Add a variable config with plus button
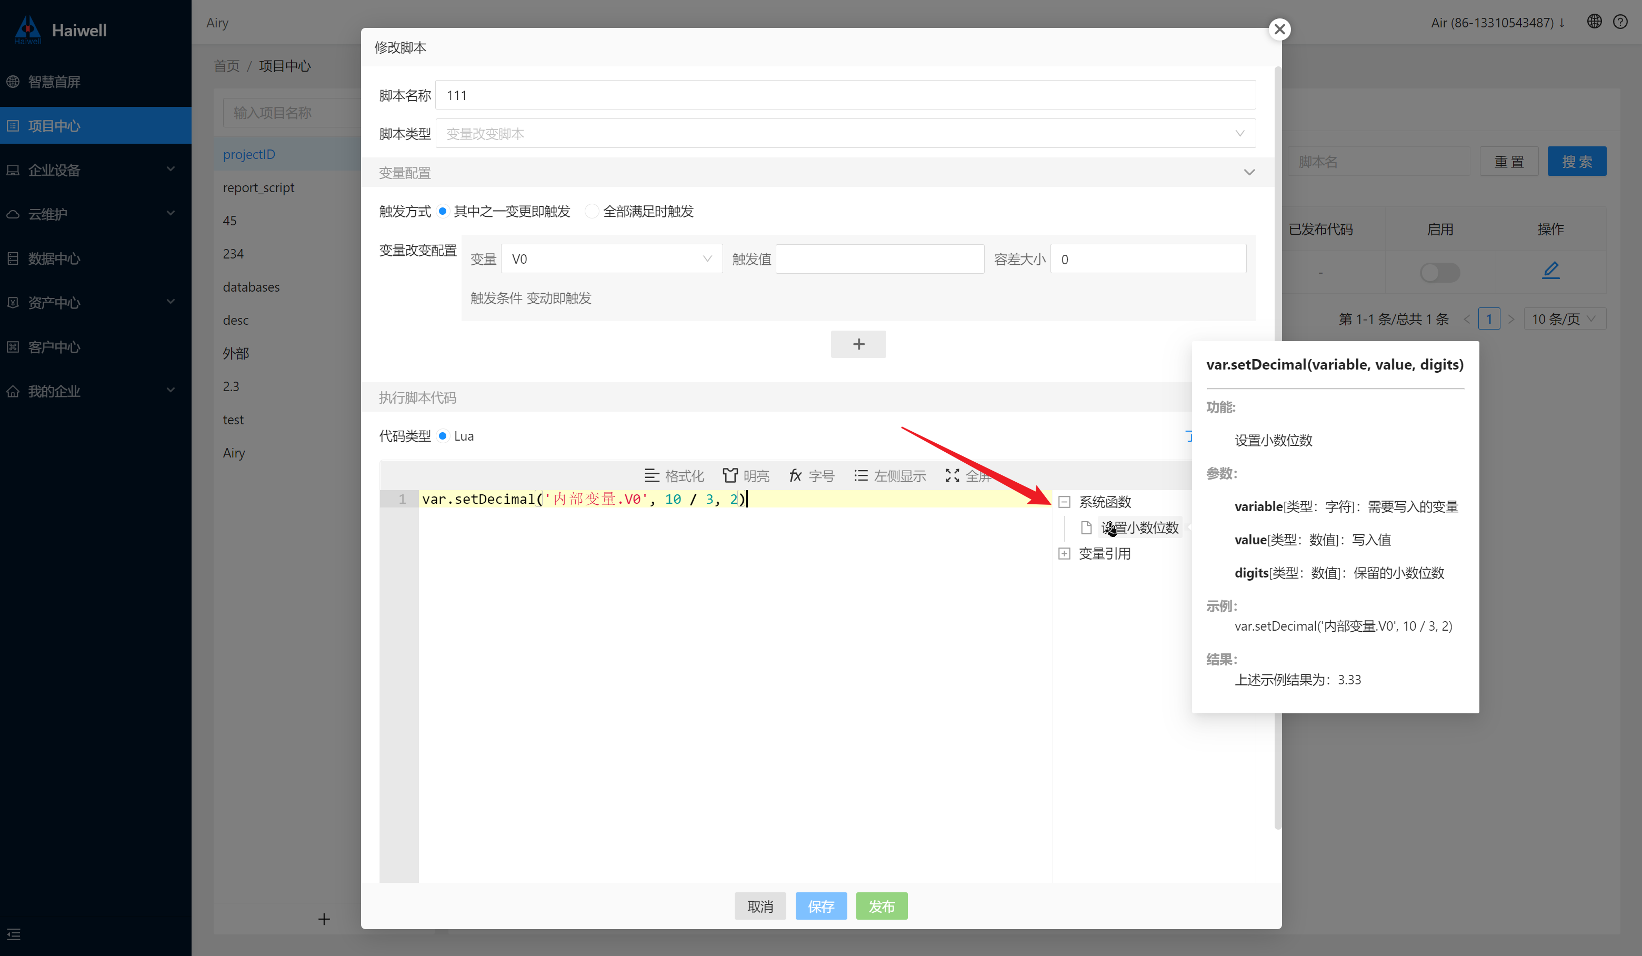The height and width of the screenshot is (956, 1642). [858, 344]
